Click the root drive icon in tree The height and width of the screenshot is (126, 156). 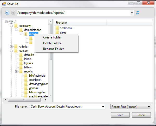(x=11, y=22)
